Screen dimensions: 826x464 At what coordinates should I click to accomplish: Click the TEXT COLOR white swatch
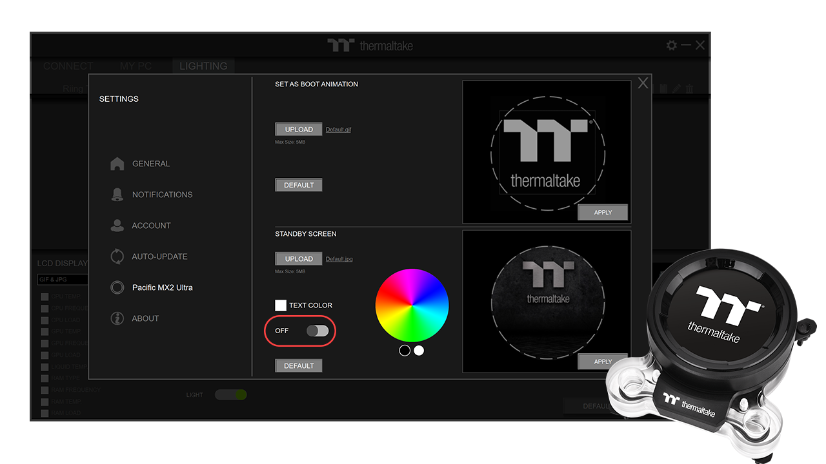click(x=281, y=305)
